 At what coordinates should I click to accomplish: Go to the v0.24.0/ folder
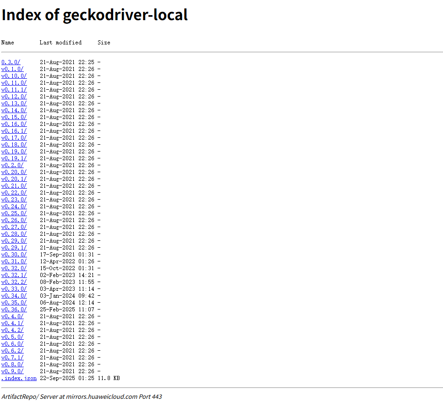pos(14,206)
